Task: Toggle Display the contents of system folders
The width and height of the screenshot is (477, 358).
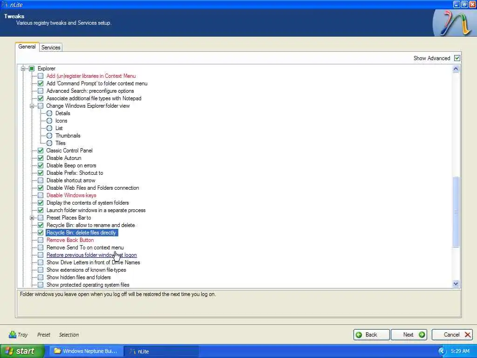Action: tap(41, 203)
